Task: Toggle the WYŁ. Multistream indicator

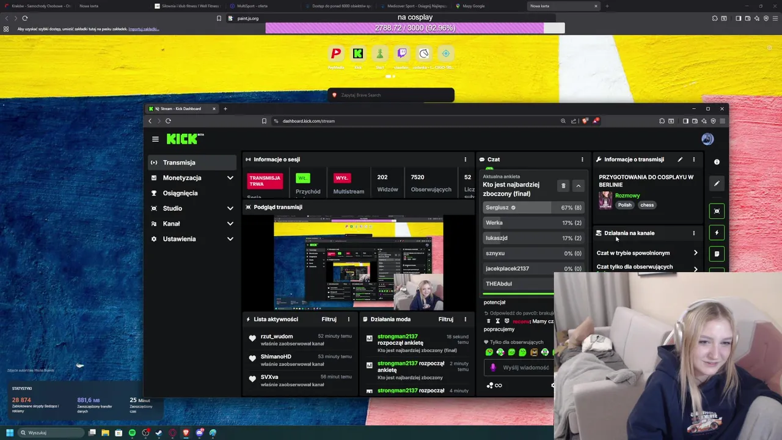Action: point(342,178)
